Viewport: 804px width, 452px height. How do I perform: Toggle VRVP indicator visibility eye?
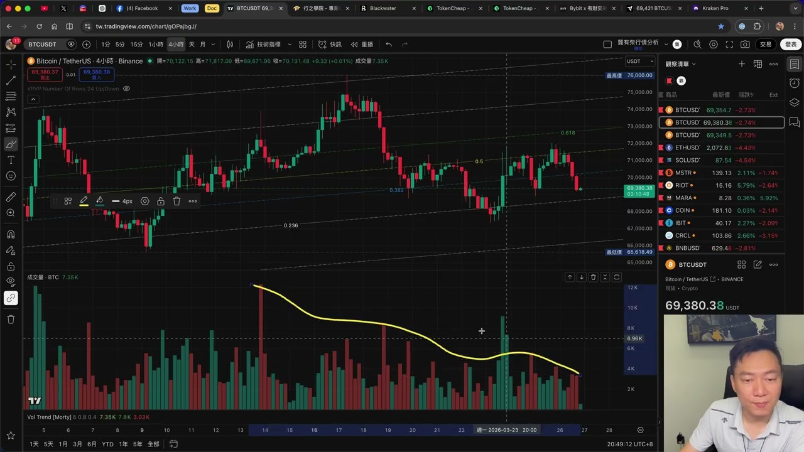click(x=126, y=89)
